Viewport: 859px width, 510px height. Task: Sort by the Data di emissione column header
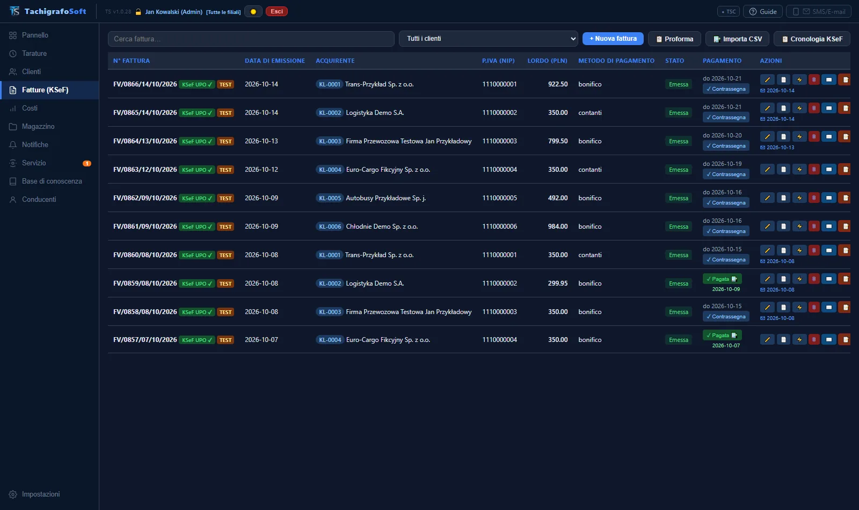coord(275,61)
